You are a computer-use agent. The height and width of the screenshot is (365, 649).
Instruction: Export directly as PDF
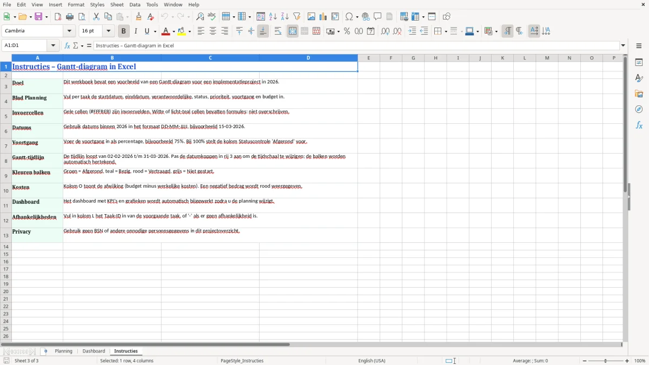point(58,17)
